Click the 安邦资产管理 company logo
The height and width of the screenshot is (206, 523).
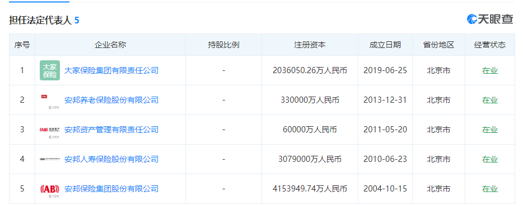pyautogui.click(x=50, y=130)
